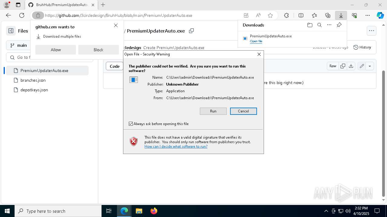Screen dimensions: 387x217
Task: Block multiple file downloads
Action: (98, 50)
